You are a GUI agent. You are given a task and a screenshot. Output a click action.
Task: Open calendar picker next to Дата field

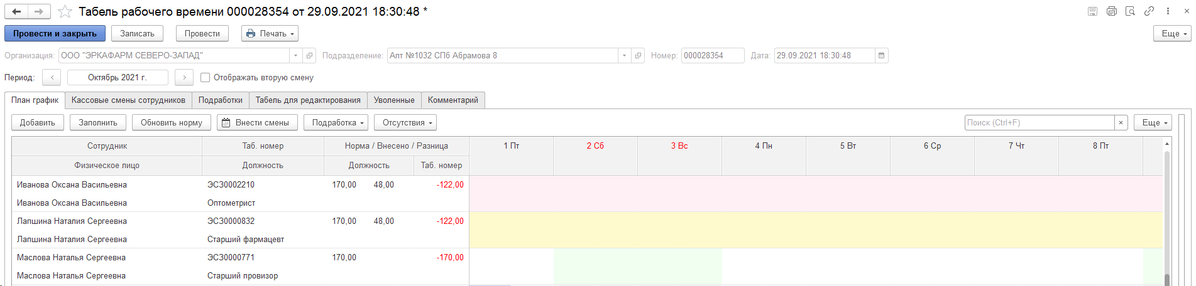tap(881, 56)
